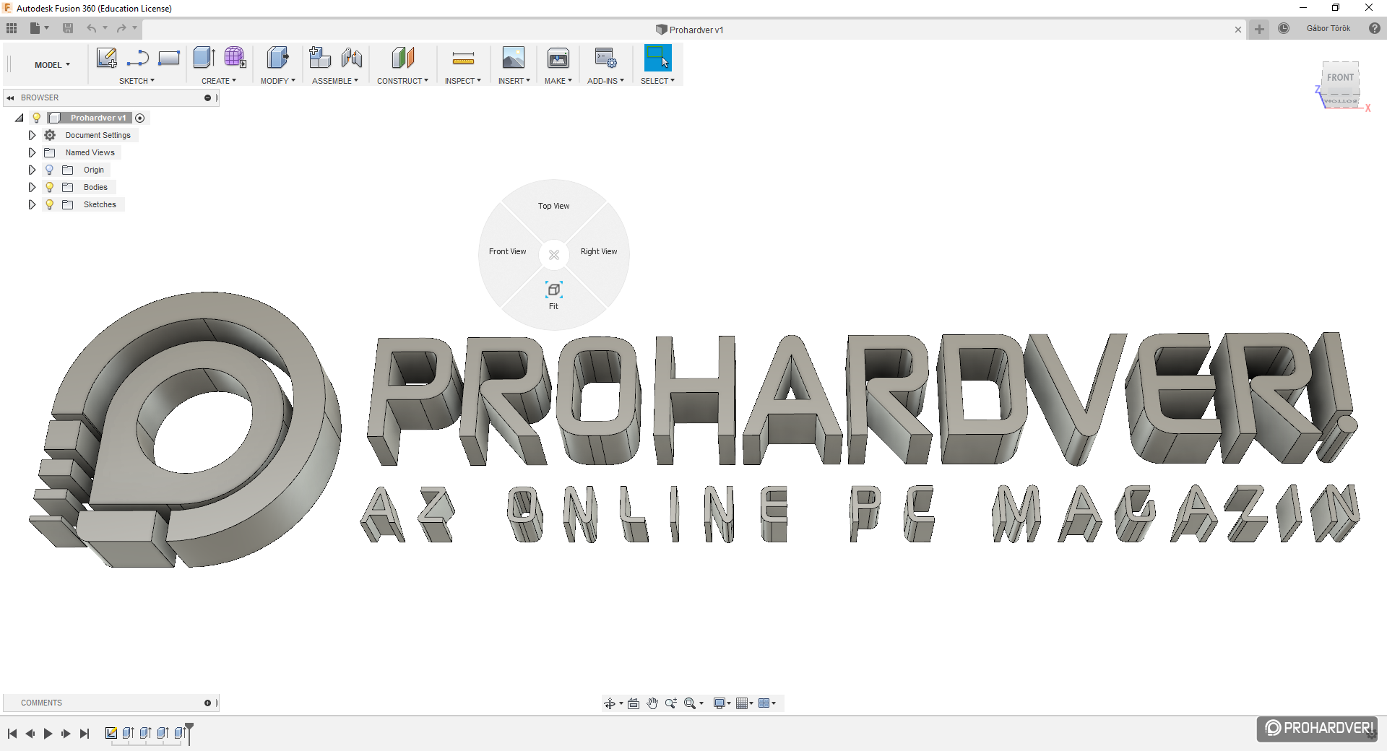Choose Front View in marking menu
Screen dimensions: 1387x751
508,252
